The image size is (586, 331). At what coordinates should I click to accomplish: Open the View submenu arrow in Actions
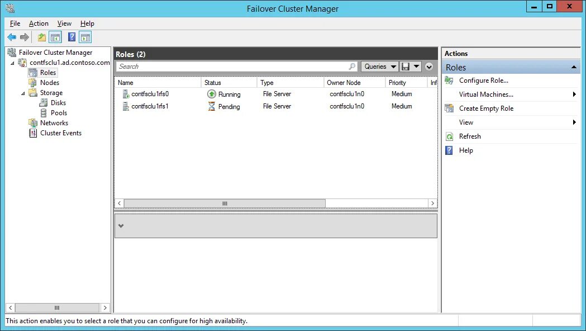(574, 122)
